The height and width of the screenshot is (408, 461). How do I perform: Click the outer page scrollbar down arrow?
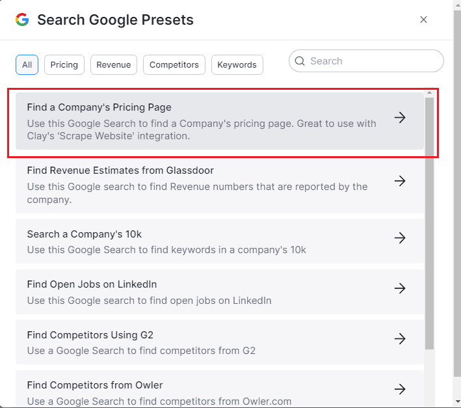458,401
